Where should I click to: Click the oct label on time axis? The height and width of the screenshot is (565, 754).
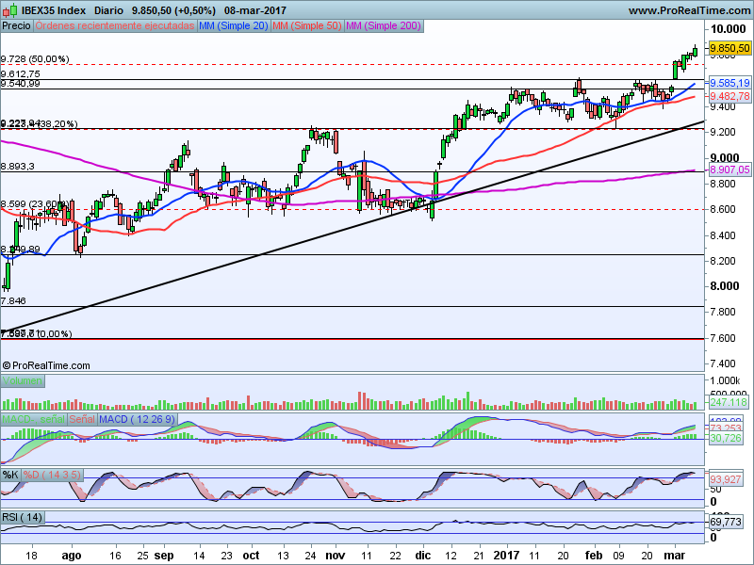coord(251,556)
